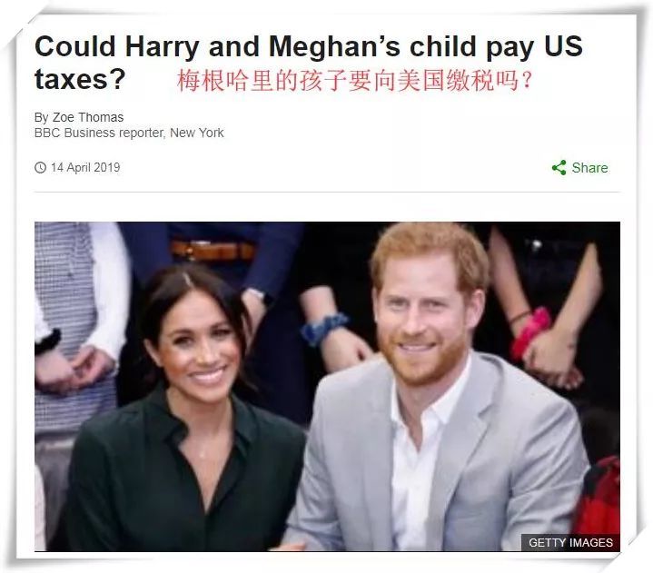This screenshot has height=573, width=653.
Task: Select the 14 April 2019 date
Action: tap(85, 167)
